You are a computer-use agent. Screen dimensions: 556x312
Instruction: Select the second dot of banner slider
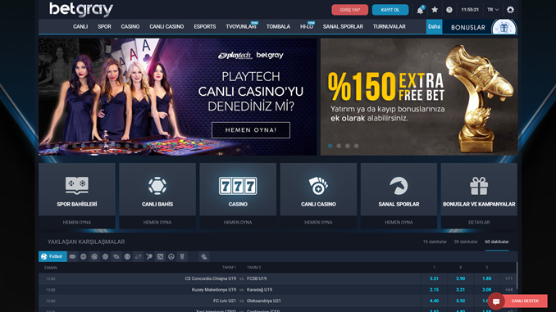339,146
